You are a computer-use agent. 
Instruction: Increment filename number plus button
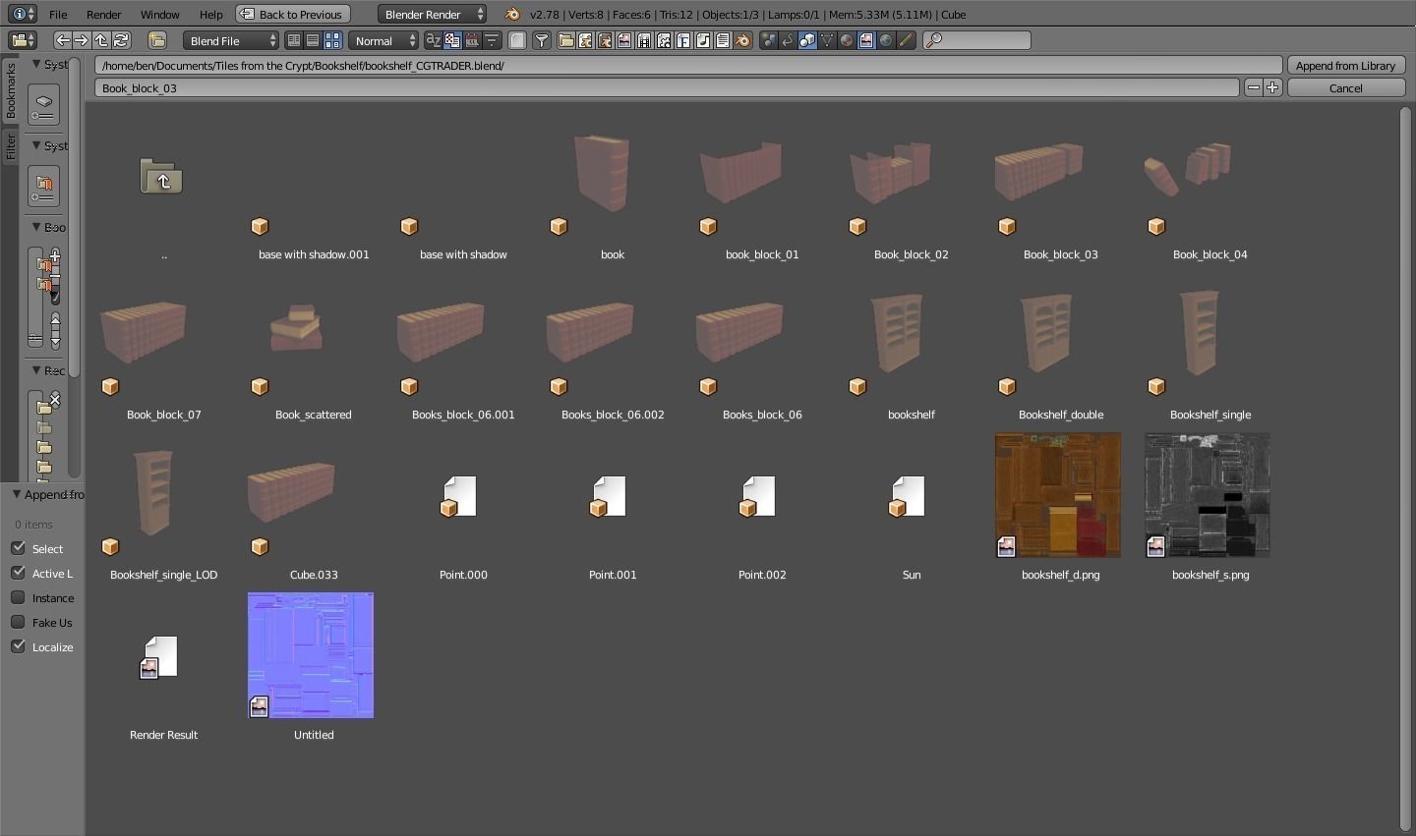1272,87
